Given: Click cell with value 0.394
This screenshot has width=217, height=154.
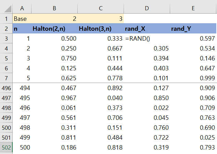Looking at the screenshot, I should [x=147, y=58].
